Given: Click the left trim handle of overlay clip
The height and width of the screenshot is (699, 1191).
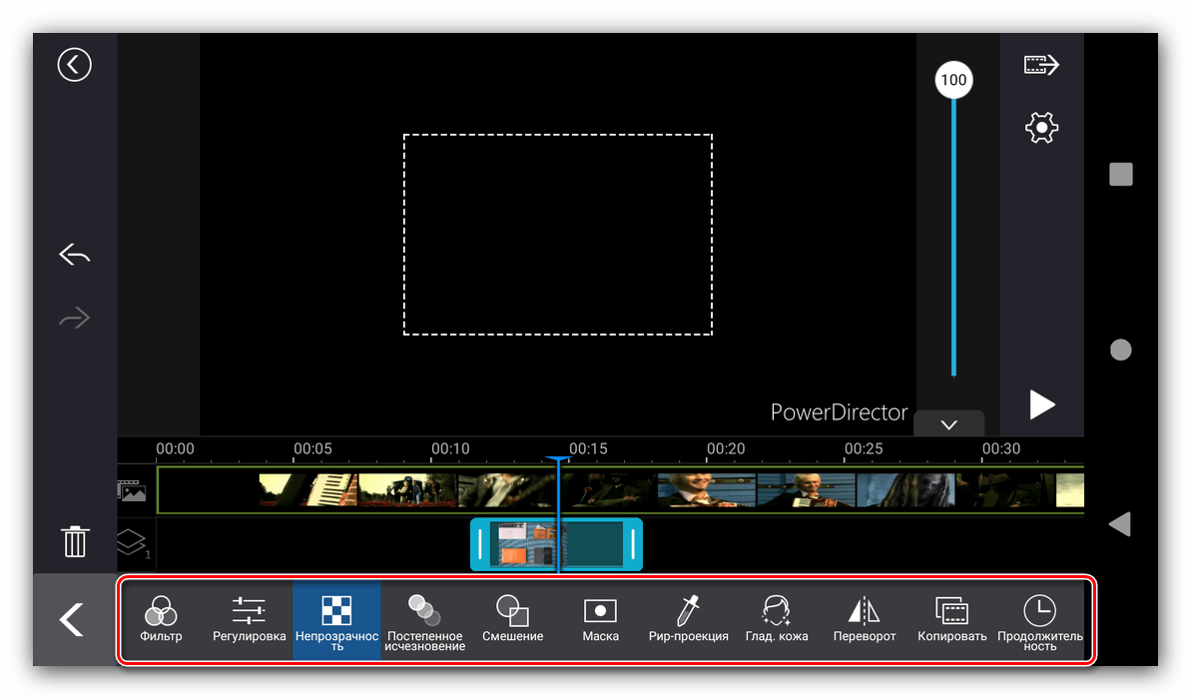Looking at the screenshot, I should pyautogui.click(x=480, y=544).
